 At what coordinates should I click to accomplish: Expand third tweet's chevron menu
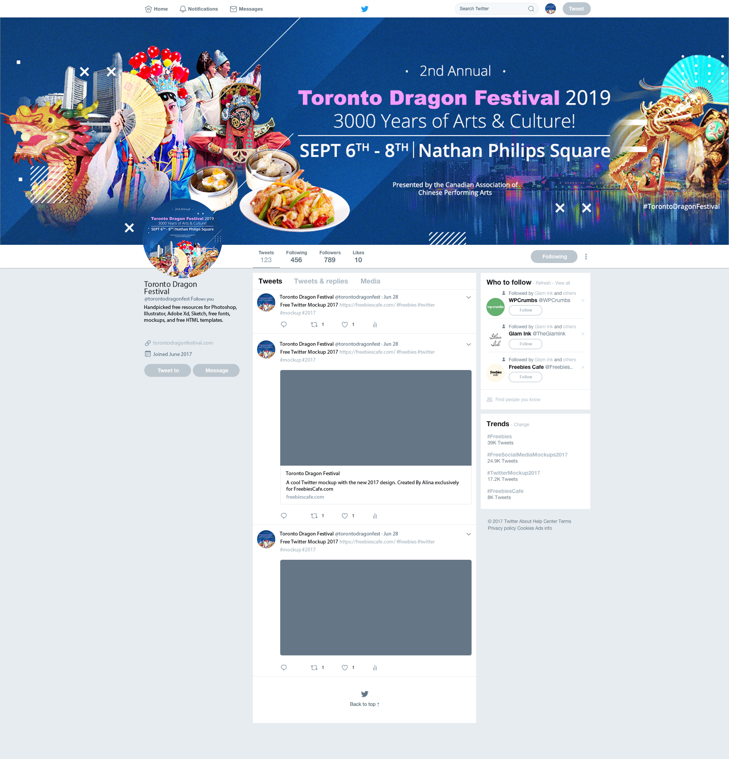point(468,534)
